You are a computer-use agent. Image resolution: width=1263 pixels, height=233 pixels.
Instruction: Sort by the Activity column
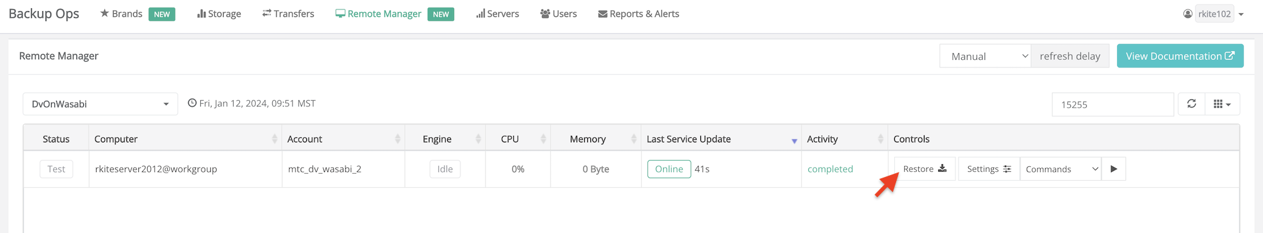click(x=844, y=139)
